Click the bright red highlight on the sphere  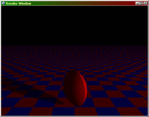tap(85, 86)
